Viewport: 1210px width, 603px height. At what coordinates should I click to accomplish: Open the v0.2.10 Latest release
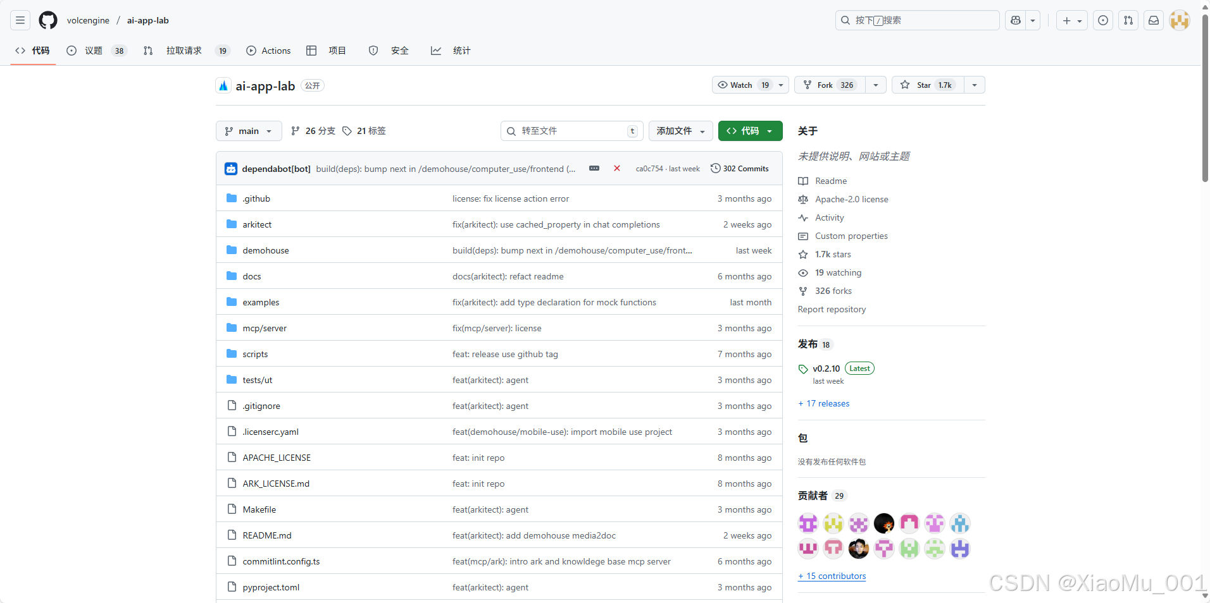click(836, 368)
